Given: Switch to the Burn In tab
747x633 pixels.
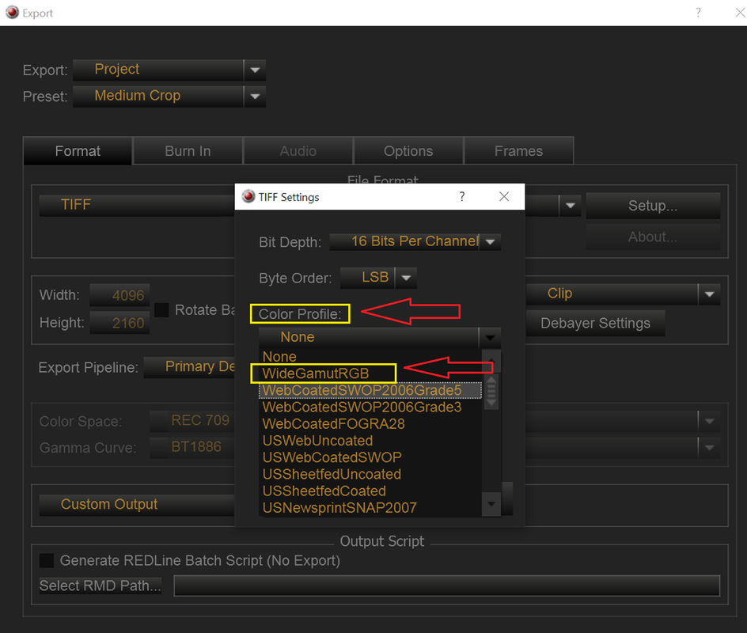Looking at the screenshot, I should pyautogui.click(x=188, y=151).
